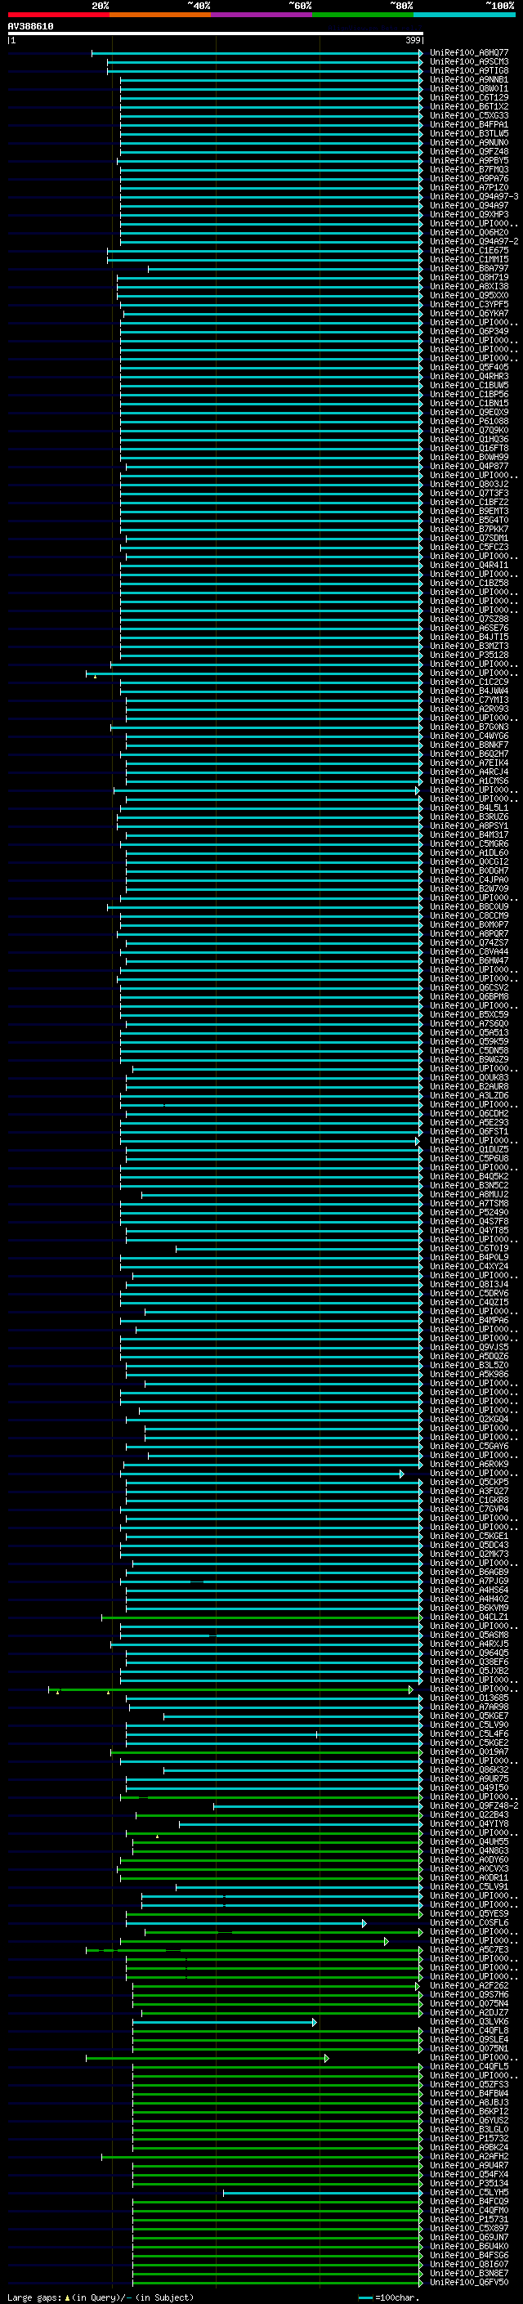Click UniRef100_C0SFL6 label
Viewport: 523px width, 2304px height.
(468, 1923)
